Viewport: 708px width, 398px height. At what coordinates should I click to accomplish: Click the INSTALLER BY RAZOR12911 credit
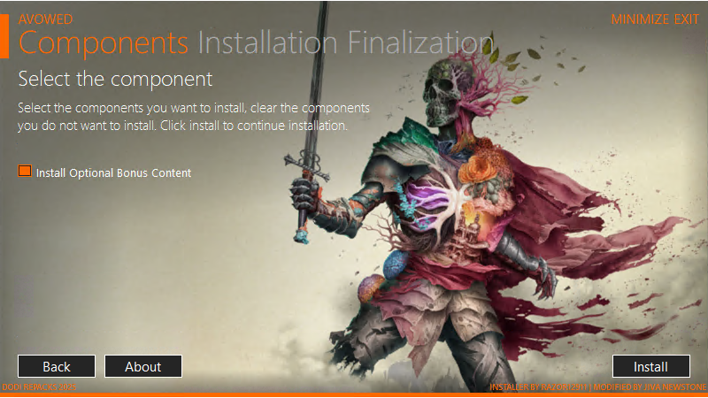538,387
